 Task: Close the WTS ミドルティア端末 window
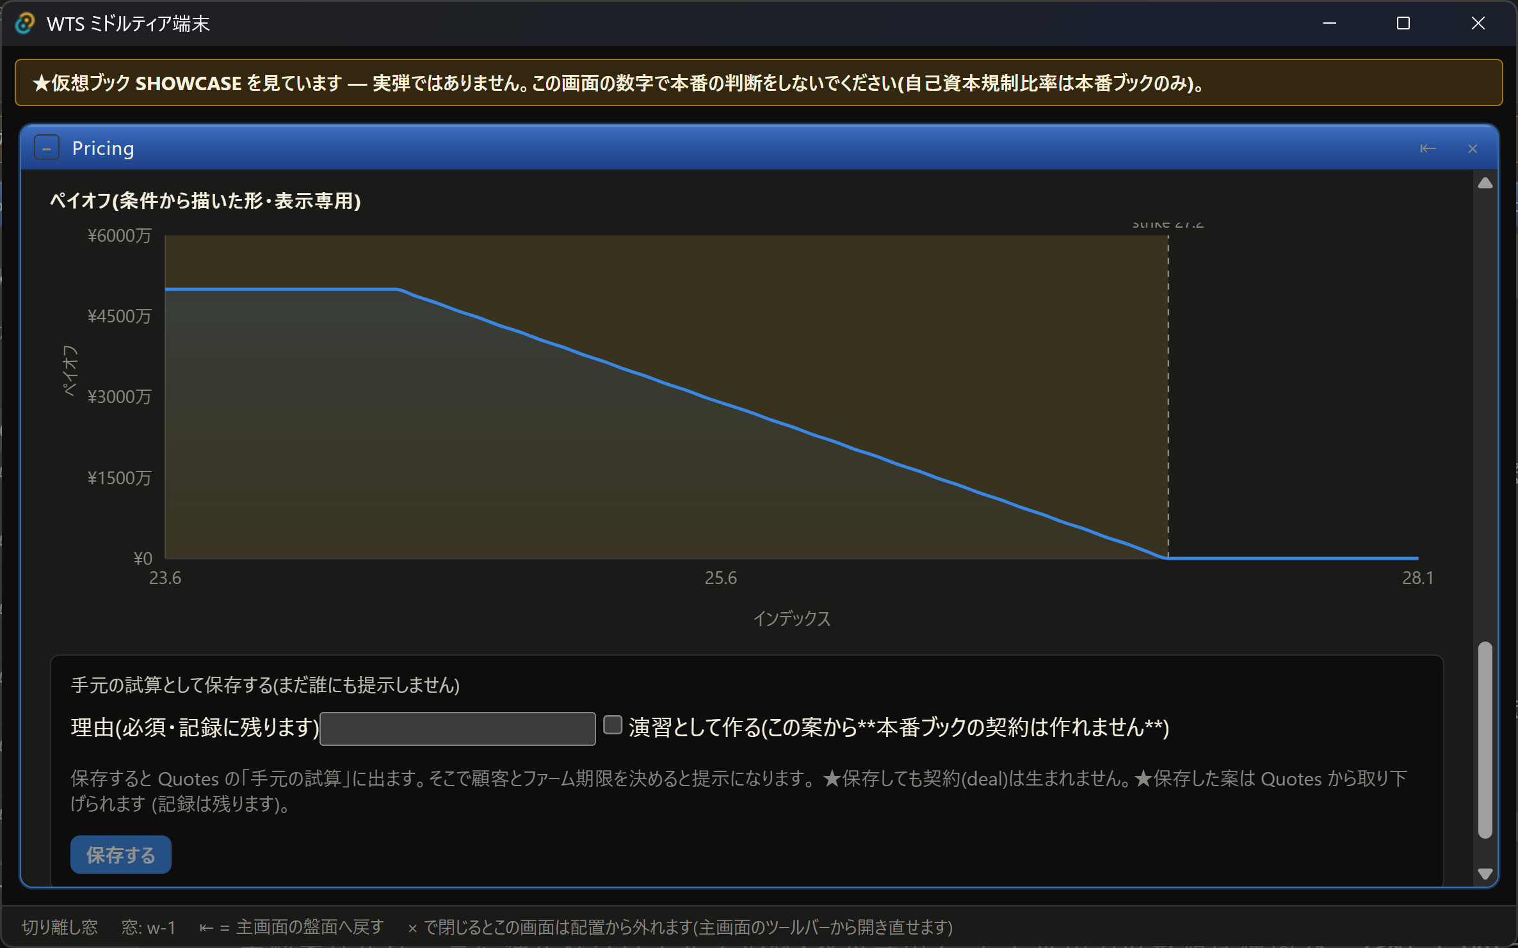pos(1478,23)
